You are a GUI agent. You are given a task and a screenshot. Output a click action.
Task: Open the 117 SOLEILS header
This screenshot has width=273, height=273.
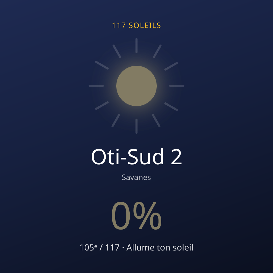coord(136,26)
